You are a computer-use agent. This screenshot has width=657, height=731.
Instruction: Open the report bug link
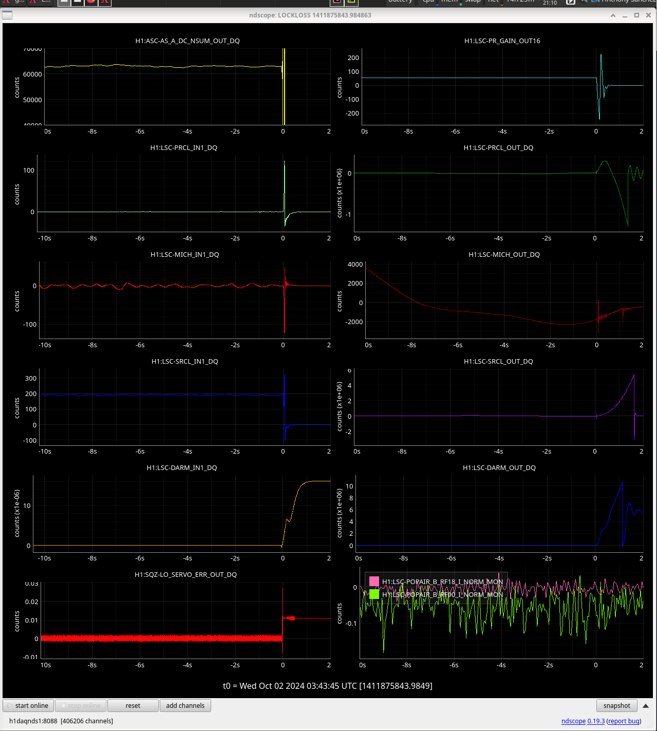click(x=624, y=721)
